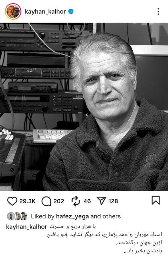Open the hafez_yega profile link

[x=73, y=216]
